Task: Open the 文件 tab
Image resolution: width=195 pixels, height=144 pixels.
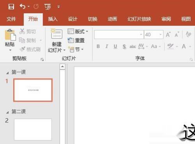Action: [x=11, y=19]
